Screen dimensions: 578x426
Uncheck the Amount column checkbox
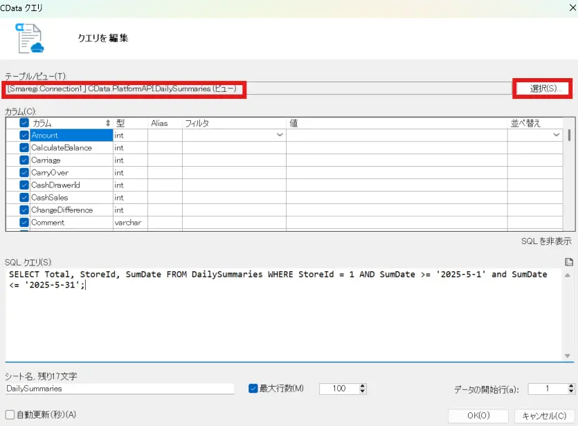tap(24, 136)
